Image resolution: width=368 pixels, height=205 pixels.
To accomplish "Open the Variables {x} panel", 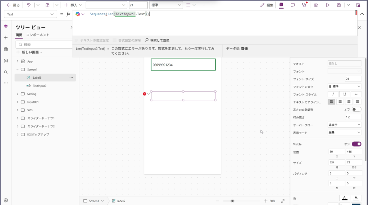I will coord(6,61).
